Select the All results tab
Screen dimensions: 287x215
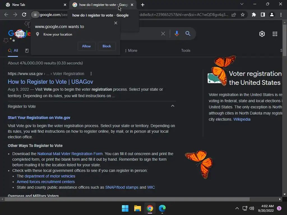click(13, 51)
